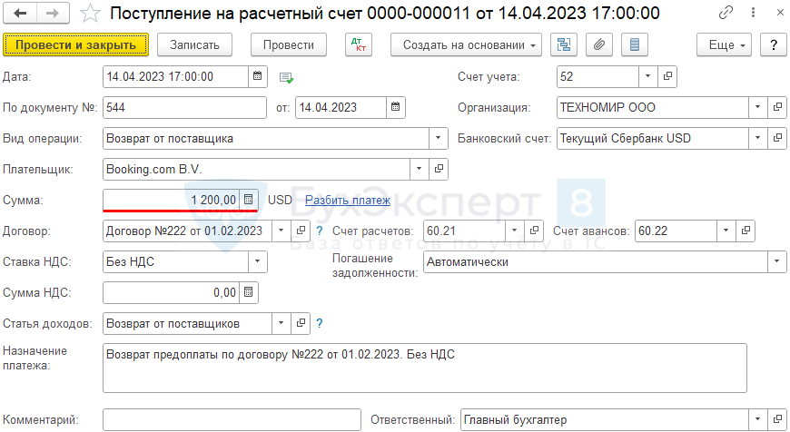Viewport: 790px width, 432px height.
Task: Open Статья доходов item card icon
Action: (301, 323)
